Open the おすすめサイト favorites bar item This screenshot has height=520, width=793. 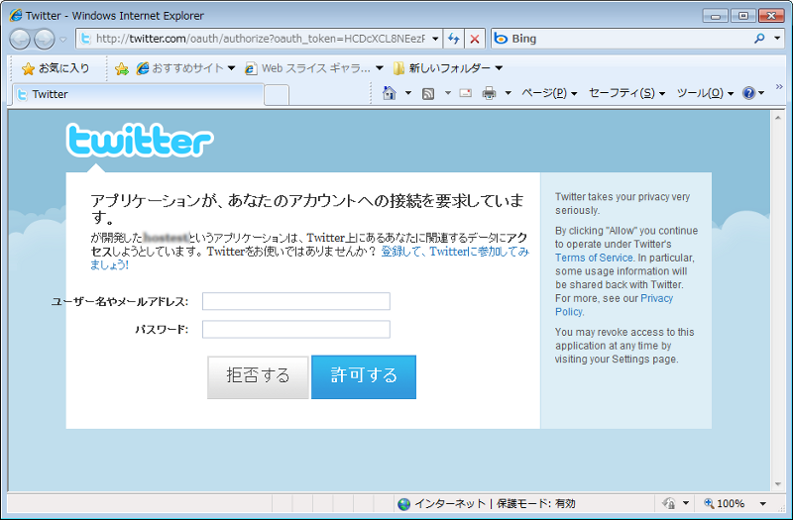pos(185,68)
